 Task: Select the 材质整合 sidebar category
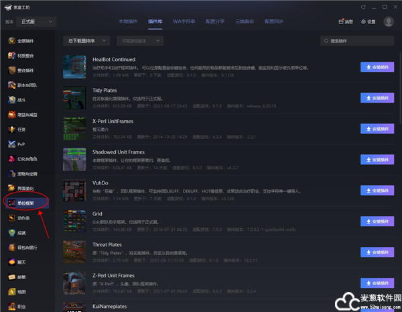[21, 56]
